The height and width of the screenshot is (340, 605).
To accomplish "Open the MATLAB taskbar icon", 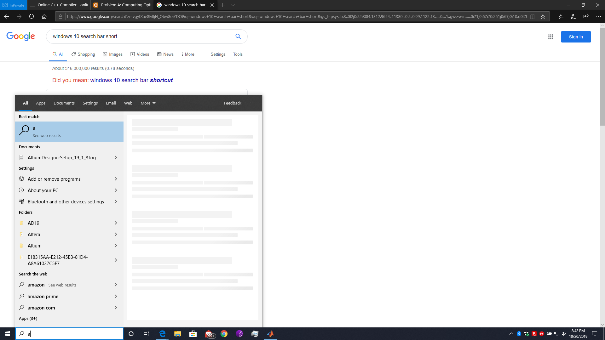I will (x=270, y=334).
